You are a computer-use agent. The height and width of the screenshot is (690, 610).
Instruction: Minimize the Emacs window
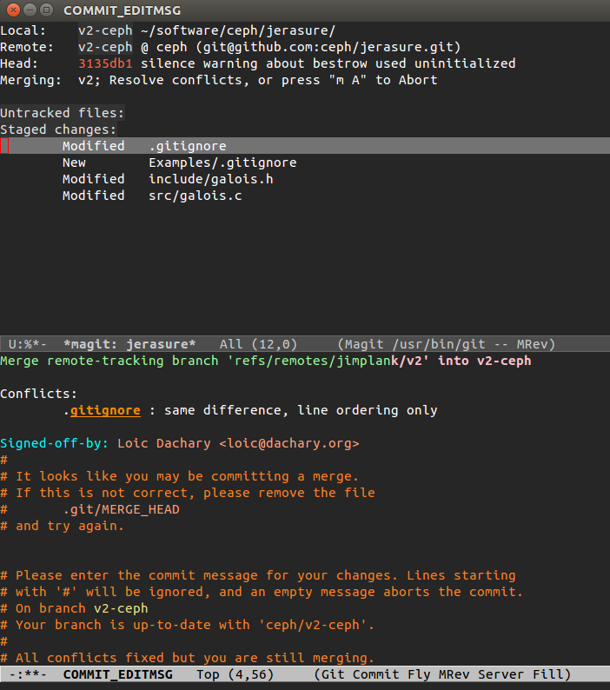tap(30, 10)
